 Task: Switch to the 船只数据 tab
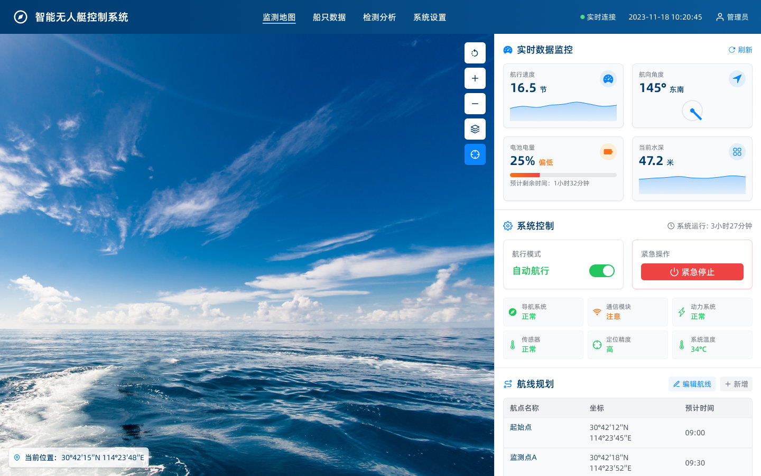pos(329,17)
